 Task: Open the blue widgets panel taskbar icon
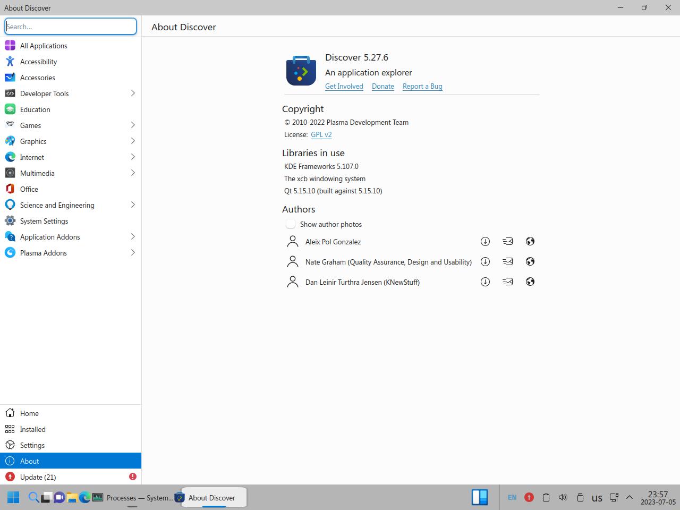click(480, 497)
